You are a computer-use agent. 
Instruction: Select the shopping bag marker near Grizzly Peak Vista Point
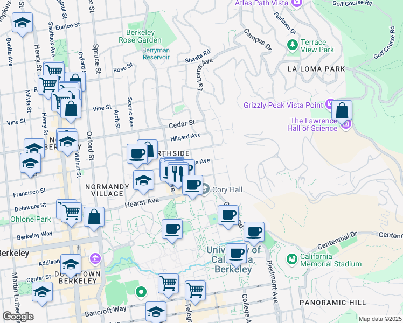(x=342, y=111)
